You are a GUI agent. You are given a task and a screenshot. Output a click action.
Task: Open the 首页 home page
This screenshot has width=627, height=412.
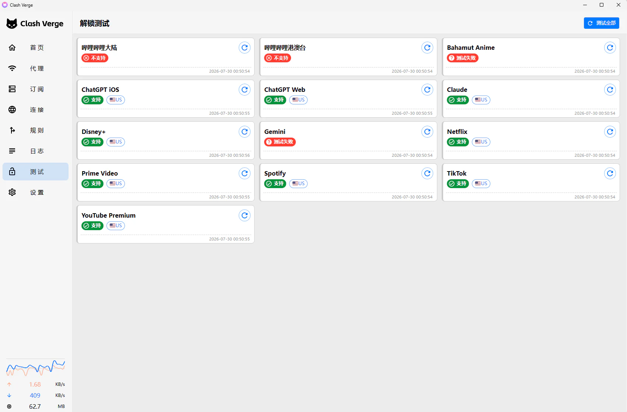[35, 48]
